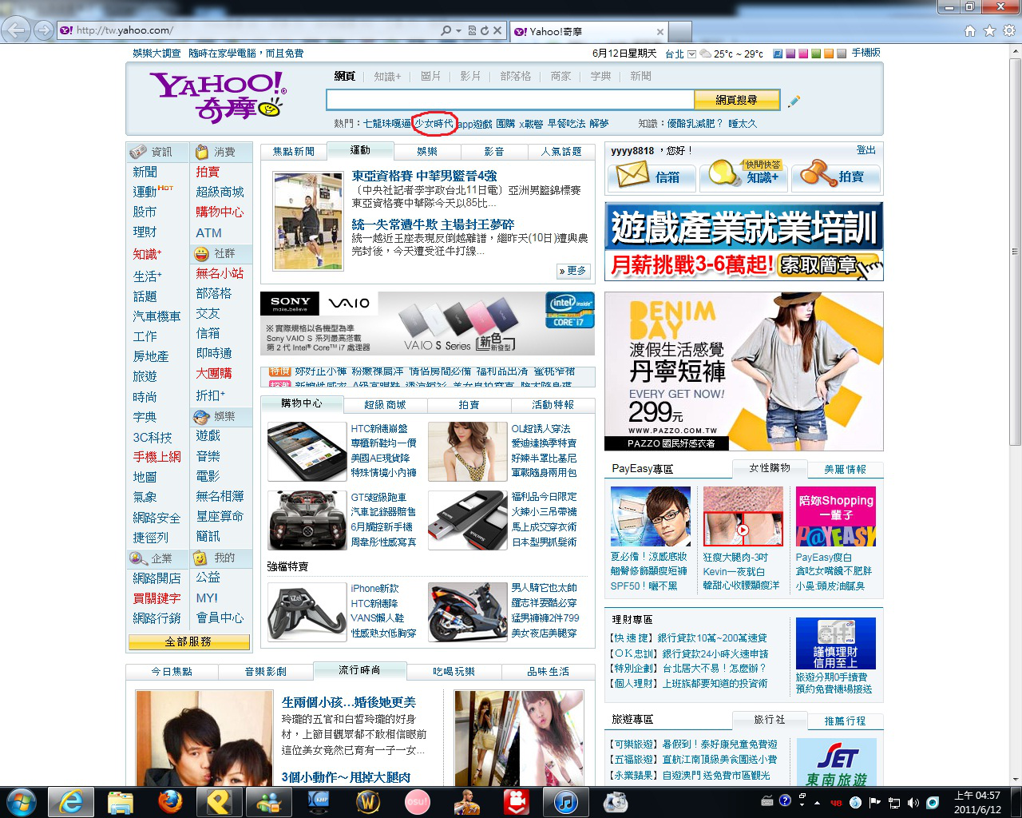
Task: Open the Windows Start menu orb
Action: tap(21, 801)
